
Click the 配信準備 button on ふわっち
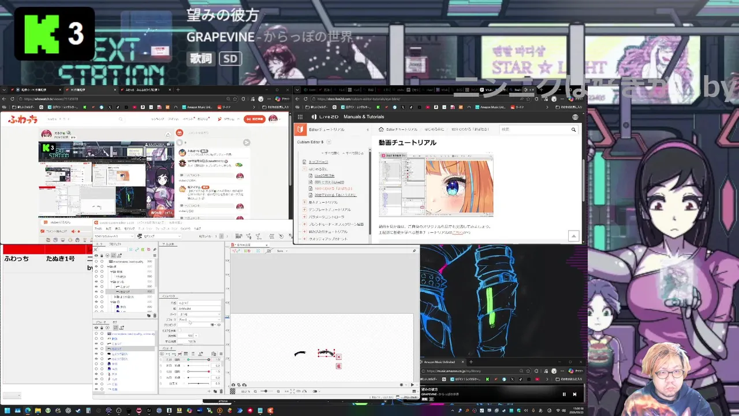[255, 119]
